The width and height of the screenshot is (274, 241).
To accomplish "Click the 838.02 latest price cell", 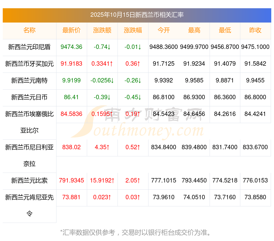I will (x=72, y=147).
